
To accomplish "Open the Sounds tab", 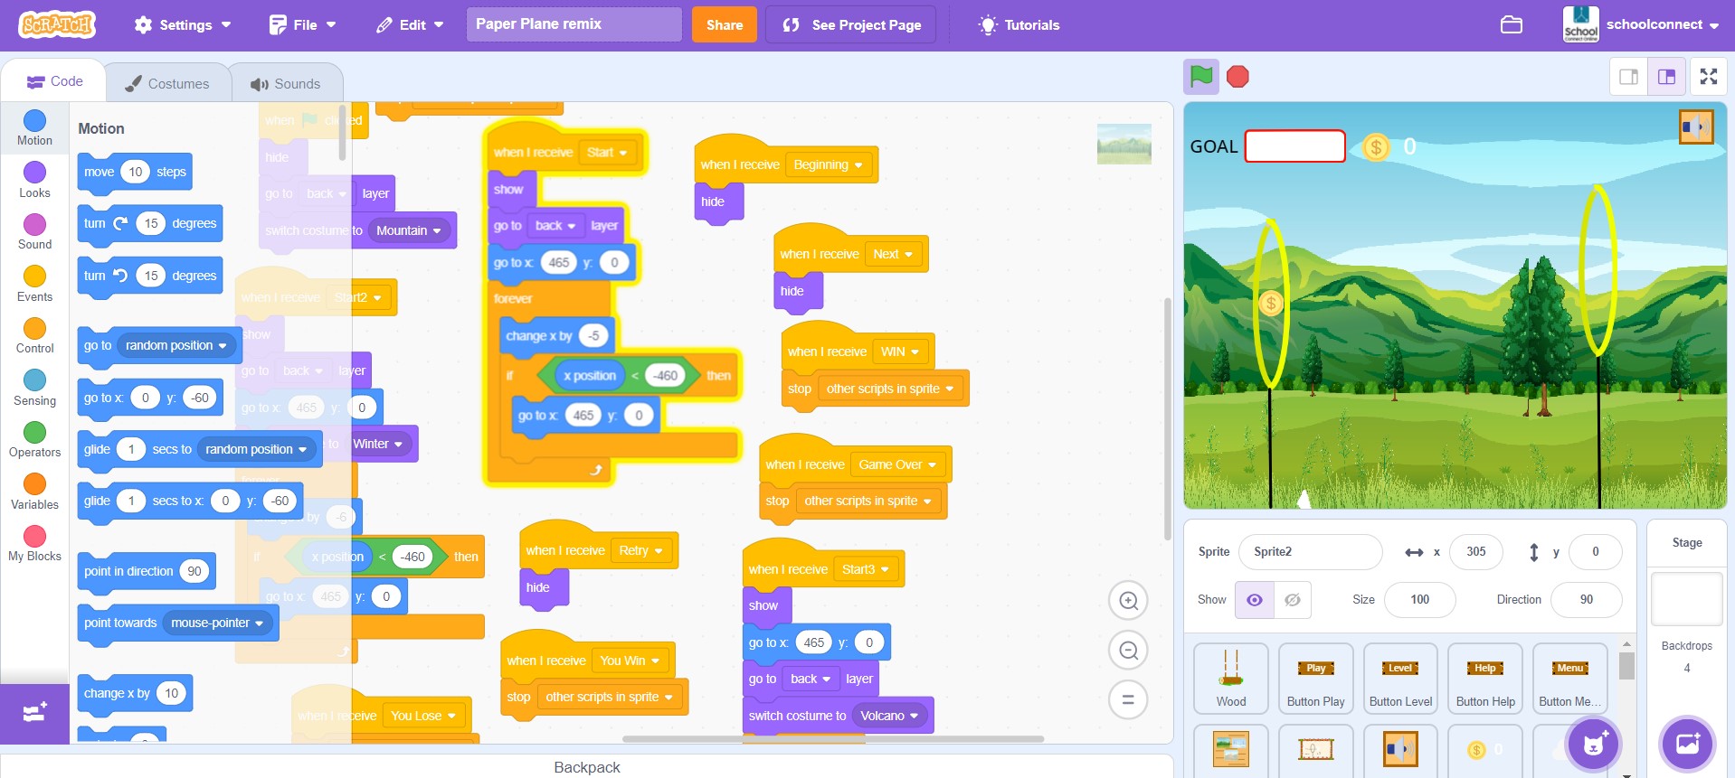I will tap(285, 83).
